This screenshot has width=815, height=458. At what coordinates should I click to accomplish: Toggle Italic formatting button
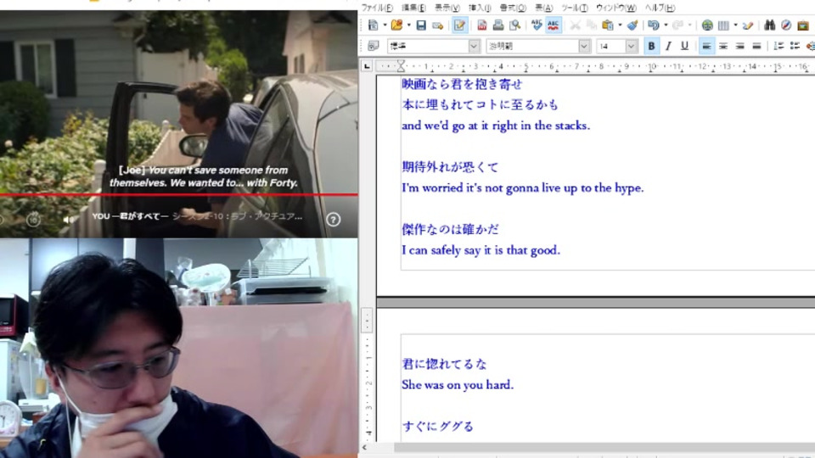[668, 46]
